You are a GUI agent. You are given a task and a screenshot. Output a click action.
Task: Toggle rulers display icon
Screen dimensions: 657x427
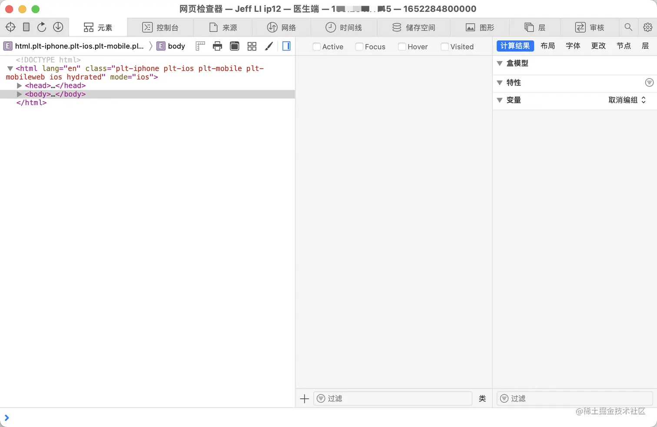pos(200,46)
